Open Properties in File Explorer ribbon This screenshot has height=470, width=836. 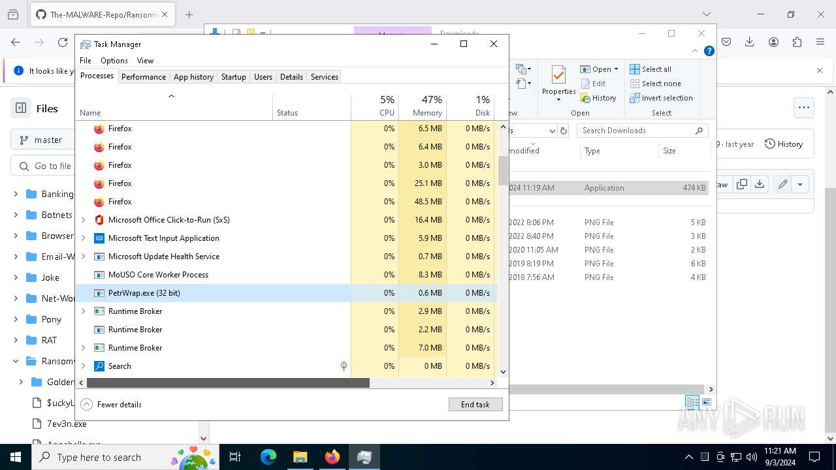tap(558, 82)
